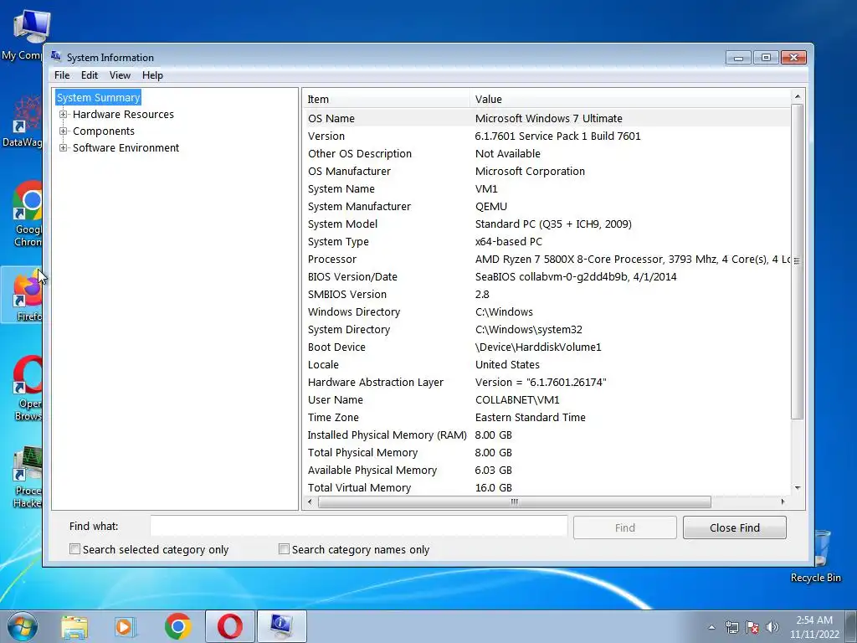Enable Search selected category only
The width and height of the screenshot is (857, 643).
pos(74,549)
